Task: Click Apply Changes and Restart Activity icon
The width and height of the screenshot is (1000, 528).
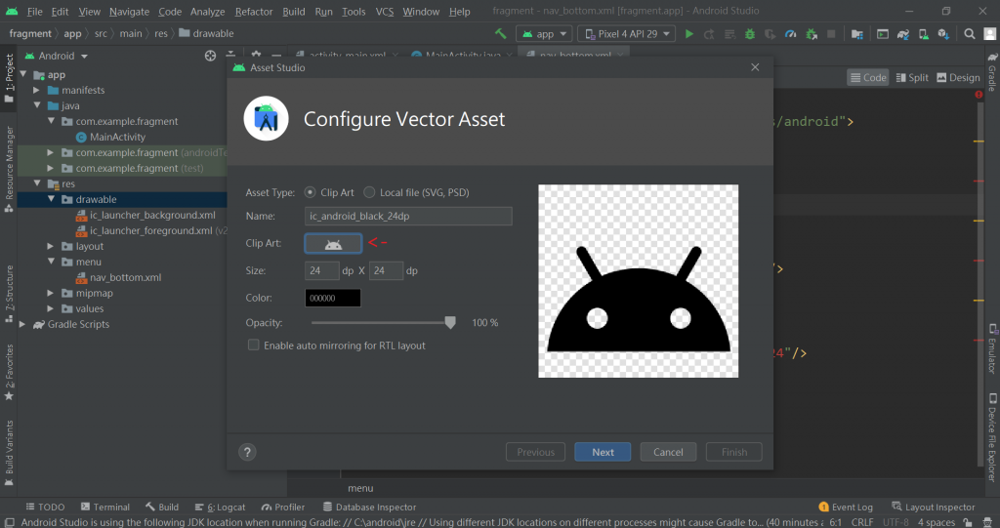Action: [x=709, y=34]
